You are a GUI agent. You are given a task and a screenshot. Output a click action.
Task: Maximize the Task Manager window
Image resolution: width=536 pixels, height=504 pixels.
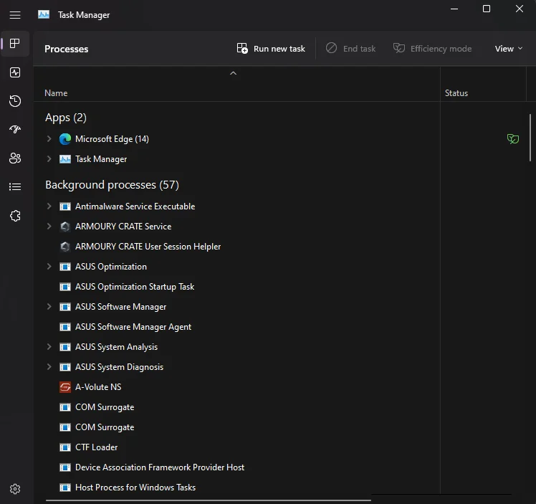[x=487, y=9]
